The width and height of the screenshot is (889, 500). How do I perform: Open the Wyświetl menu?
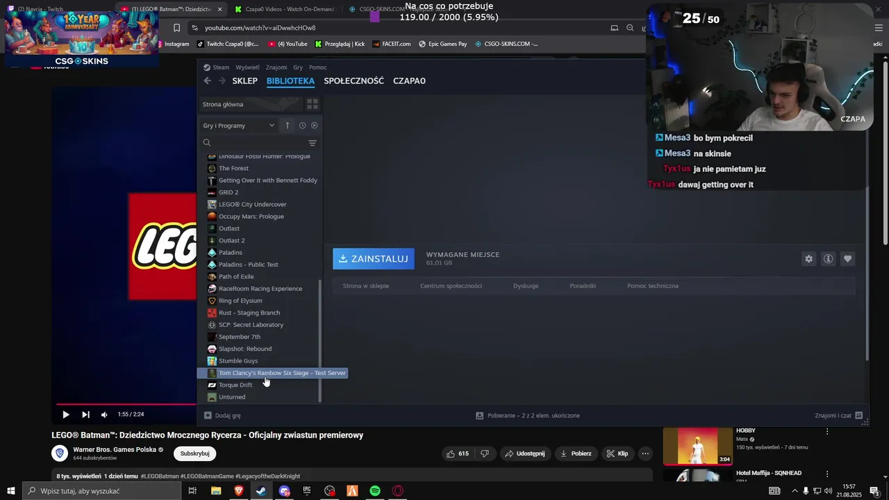(247, 67)
